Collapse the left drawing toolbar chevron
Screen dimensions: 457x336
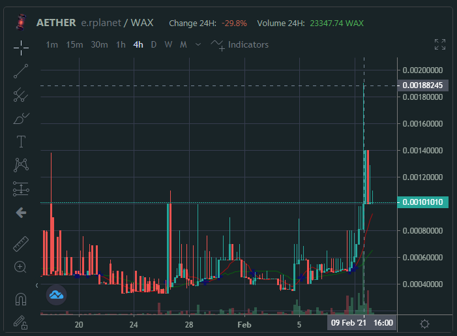point(37,285)
